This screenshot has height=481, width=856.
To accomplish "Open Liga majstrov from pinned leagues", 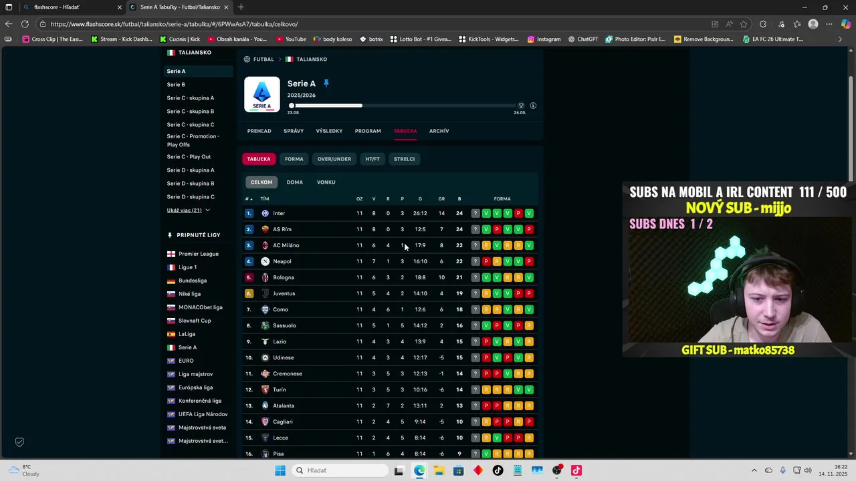I will pos(195,374).
